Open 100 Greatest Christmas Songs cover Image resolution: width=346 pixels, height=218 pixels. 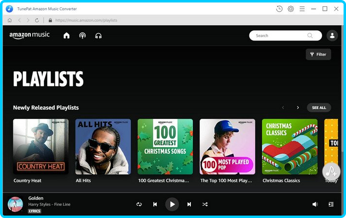tap(165, 147)
